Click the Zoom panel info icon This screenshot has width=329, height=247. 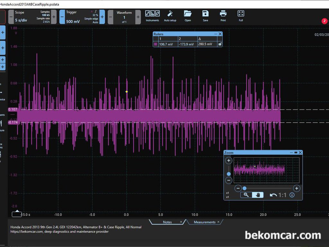click(x=292, y=195)
